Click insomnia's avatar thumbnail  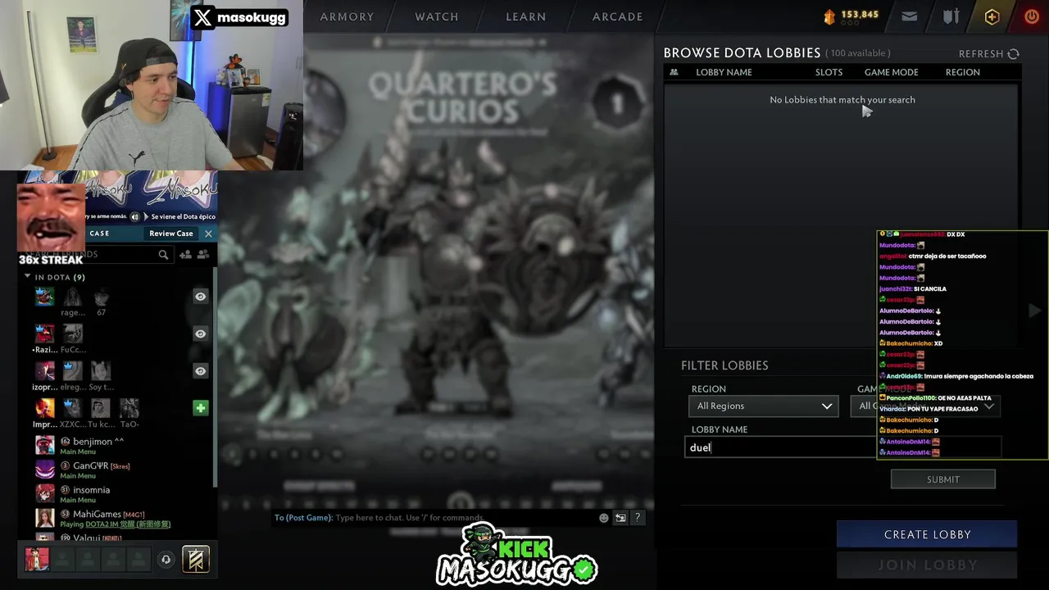click(44, 494)
